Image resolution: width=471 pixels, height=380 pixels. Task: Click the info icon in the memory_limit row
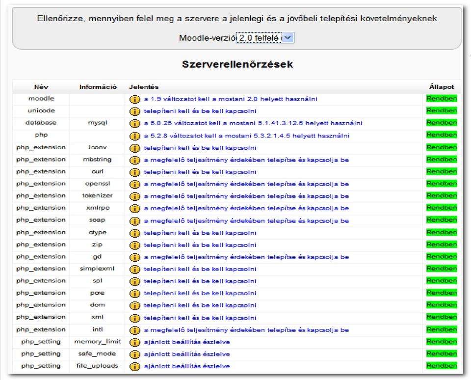pos(134,342)
